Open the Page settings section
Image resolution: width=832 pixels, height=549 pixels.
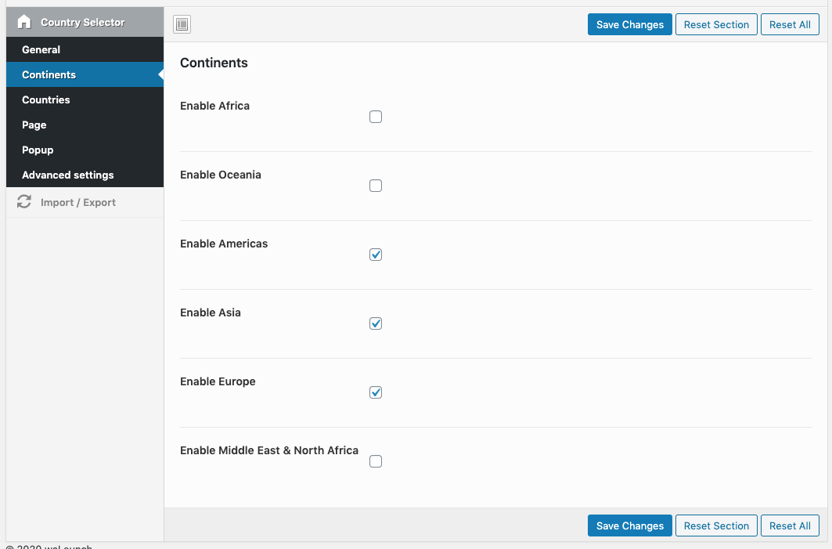pyautogui.click(x=34, y=125)
